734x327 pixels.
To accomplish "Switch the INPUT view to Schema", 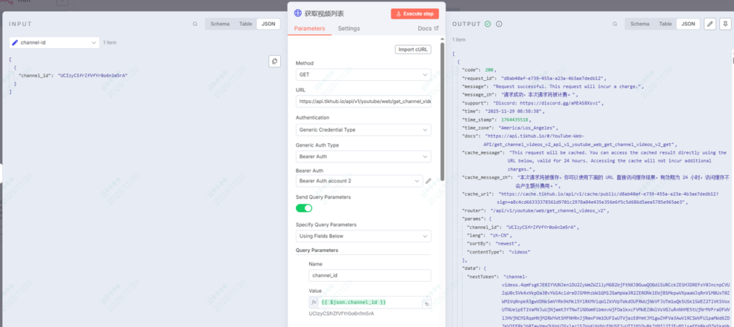I will coord(220,24).
